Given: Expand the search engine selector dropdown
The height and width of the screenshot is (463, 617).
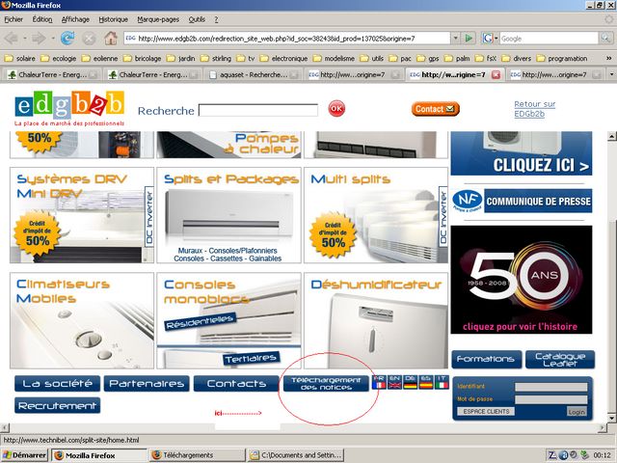Looking at the screenshot, I should 495,38.
